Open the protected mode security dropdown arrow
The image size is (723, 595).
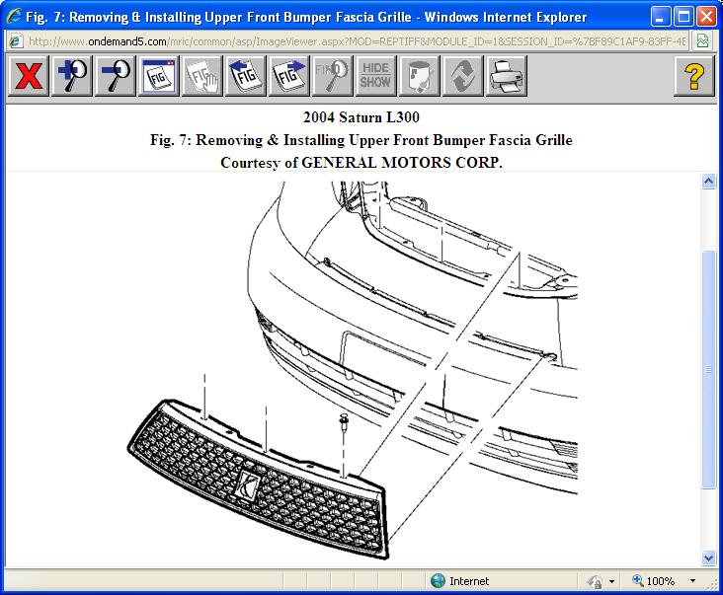click(x=611, y=581)
